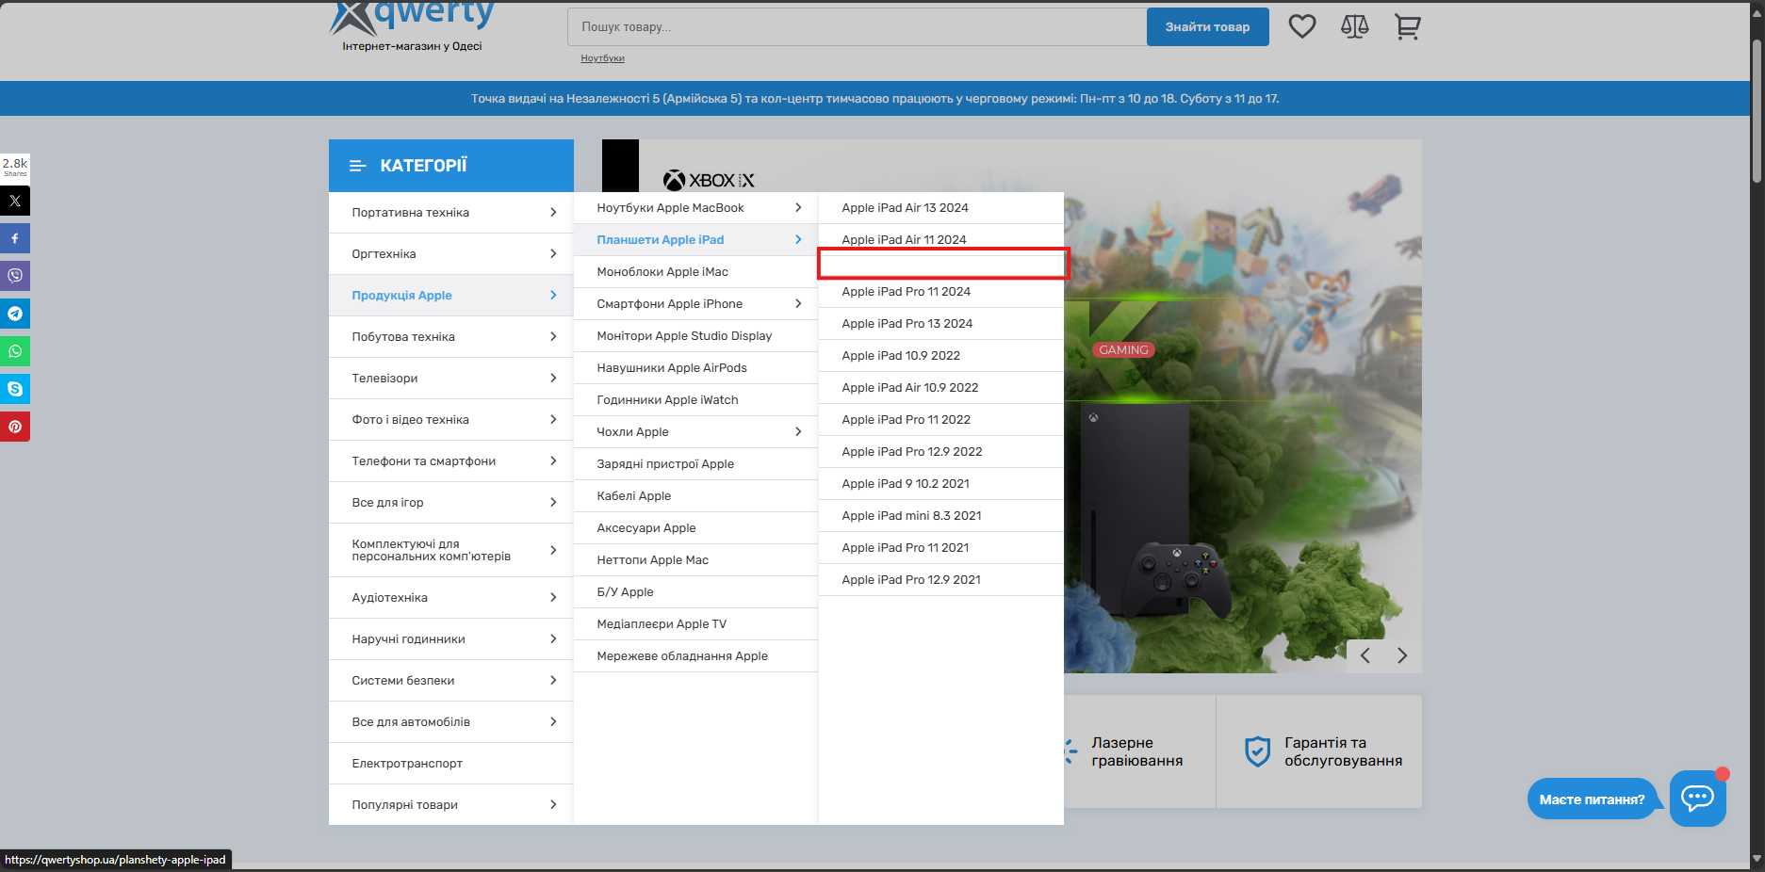Share page via Telegram icon
Viewport: 1765px width, 872px height.
click(x=15, y=314)
